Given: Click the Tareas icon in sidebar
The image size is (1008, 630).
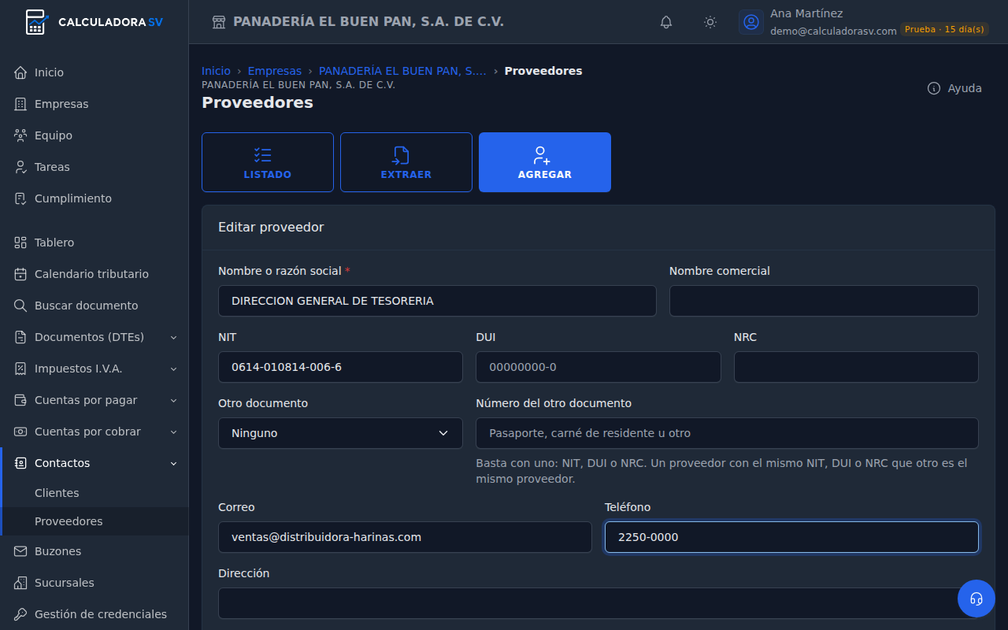Looking at the screenshot, I should point(20,167).
